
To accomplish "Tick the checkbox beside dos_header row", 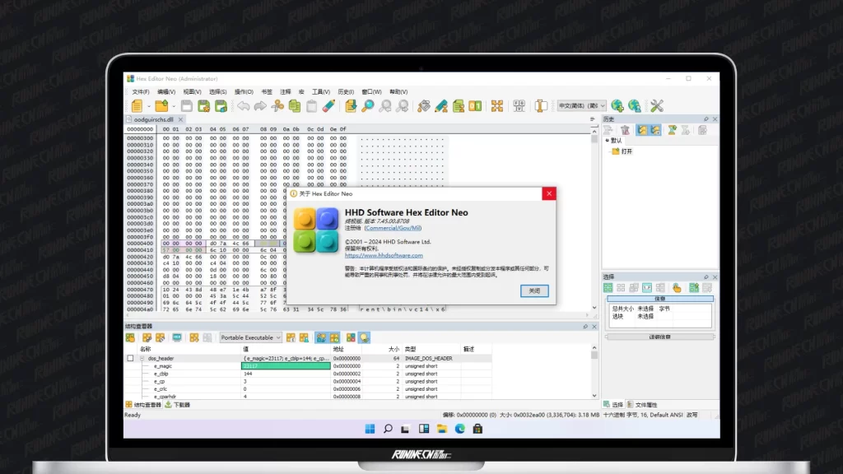I will click(x=130, y=359).
